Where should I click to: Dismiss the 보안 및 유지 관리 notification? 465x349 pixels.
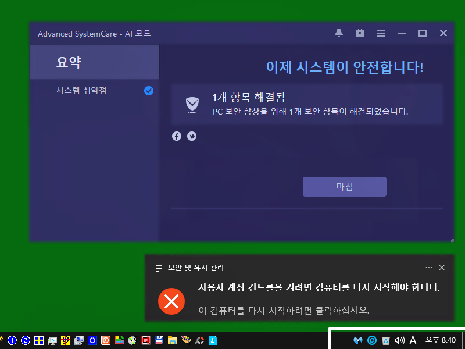pos(442,268)
